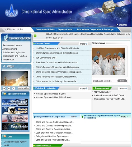
Task: Open Express Center menu tab
Action: point(65,30)
